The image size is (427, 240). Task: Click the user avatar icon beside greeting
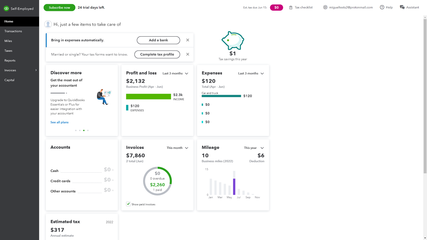(x=48, y=24)
